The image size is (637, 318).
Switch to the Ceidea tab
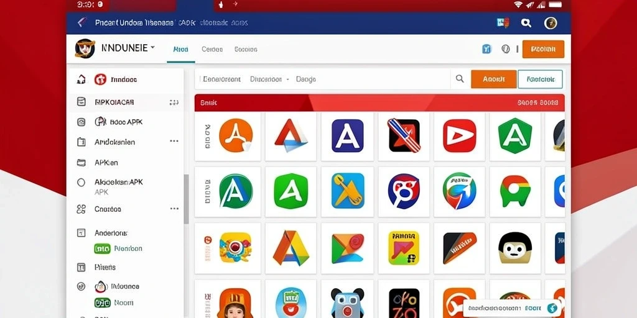[212, 49]
